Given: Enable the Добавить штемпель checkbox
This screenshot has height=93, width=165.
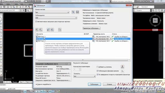Looking at the screenshot, I should click(x=97, y=67).
